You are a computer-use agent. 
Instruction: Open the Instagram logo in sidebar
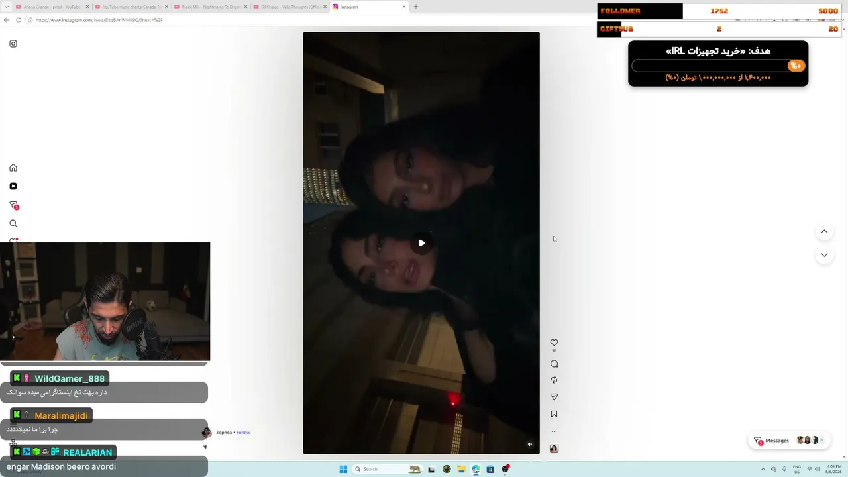pos(13,44)
